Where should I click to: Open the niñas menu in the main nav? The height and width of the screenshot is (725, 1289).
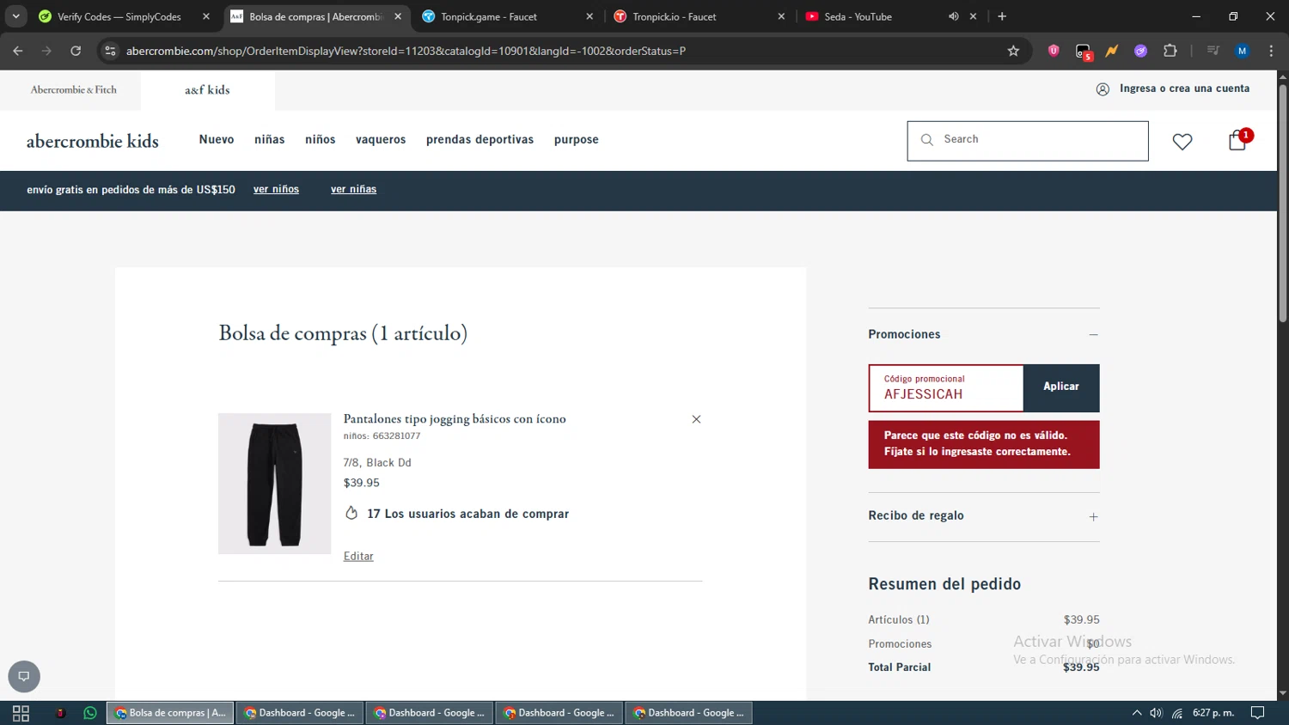coord(269,139)
